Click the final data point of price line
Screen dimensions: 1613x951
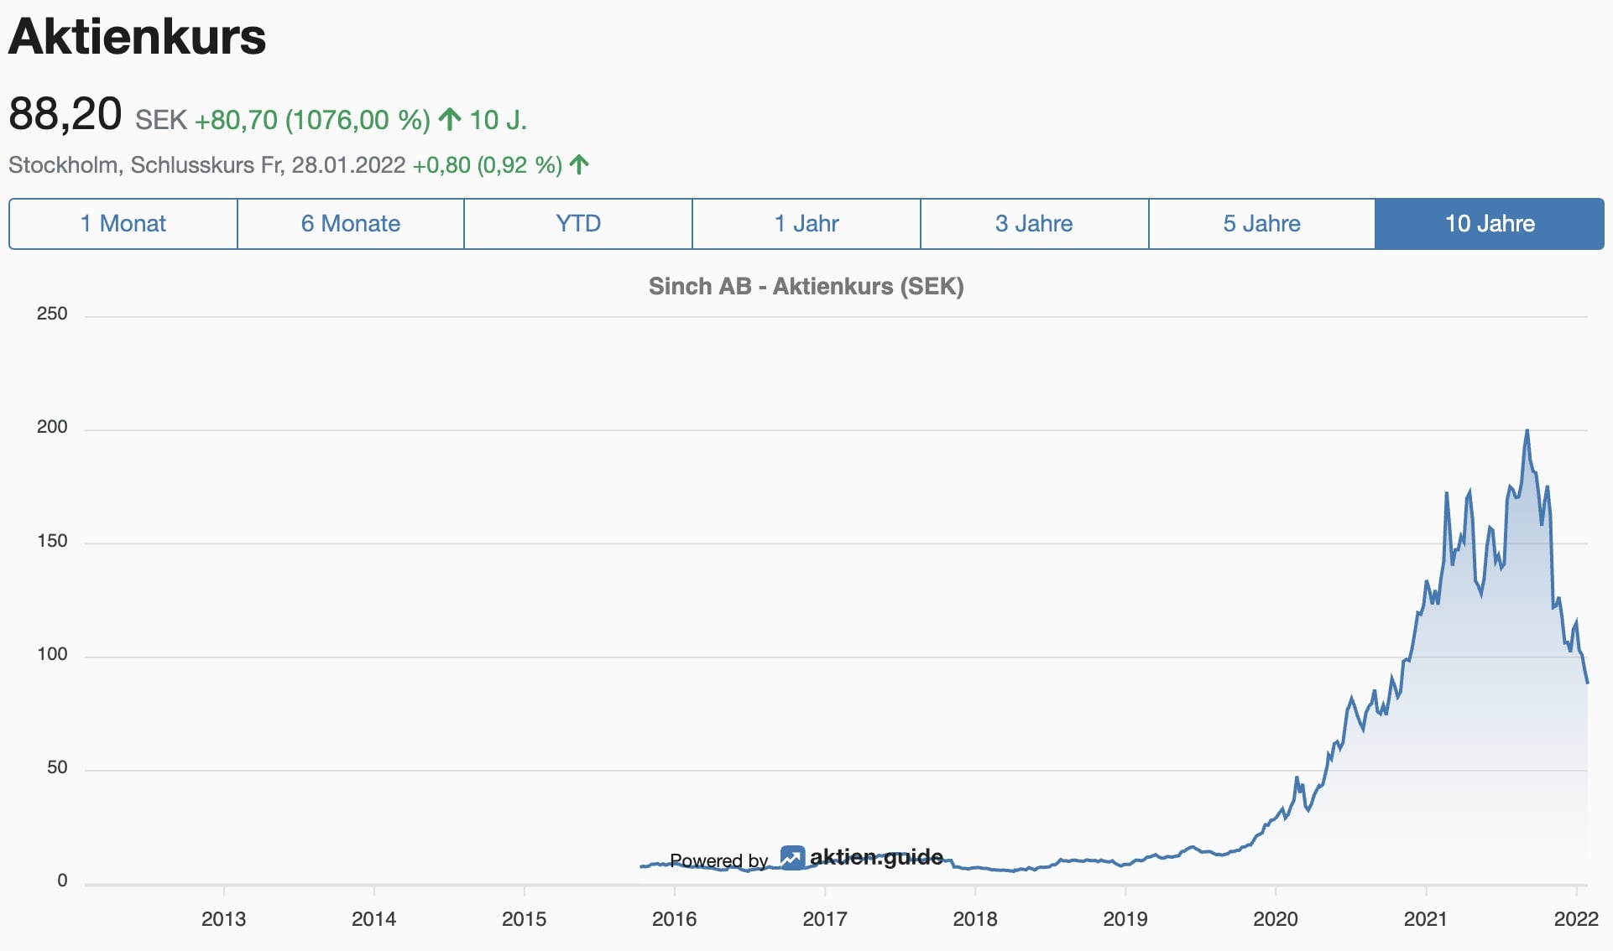pos(1587,683)
